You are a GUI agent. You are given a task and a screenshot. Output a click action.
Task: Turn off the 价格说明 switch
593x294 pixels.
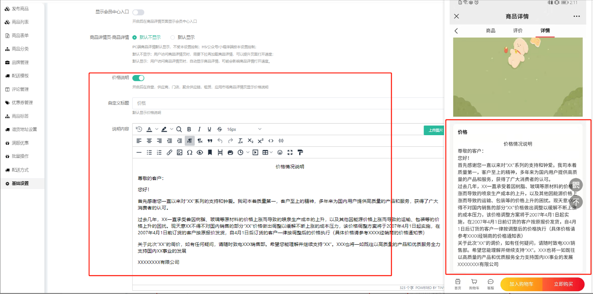point(138,78)
